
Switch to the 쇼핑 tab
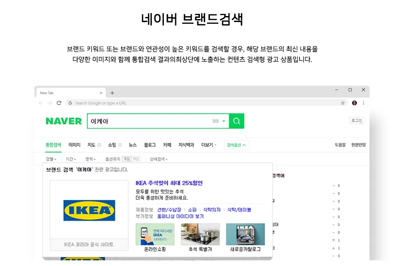[112, 145]
